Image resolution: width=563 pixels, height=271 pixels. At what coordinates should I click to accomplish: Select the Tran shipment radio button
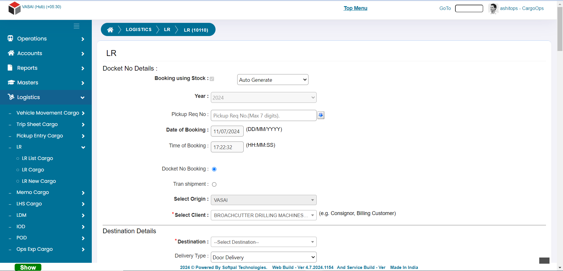coord(214,184)
